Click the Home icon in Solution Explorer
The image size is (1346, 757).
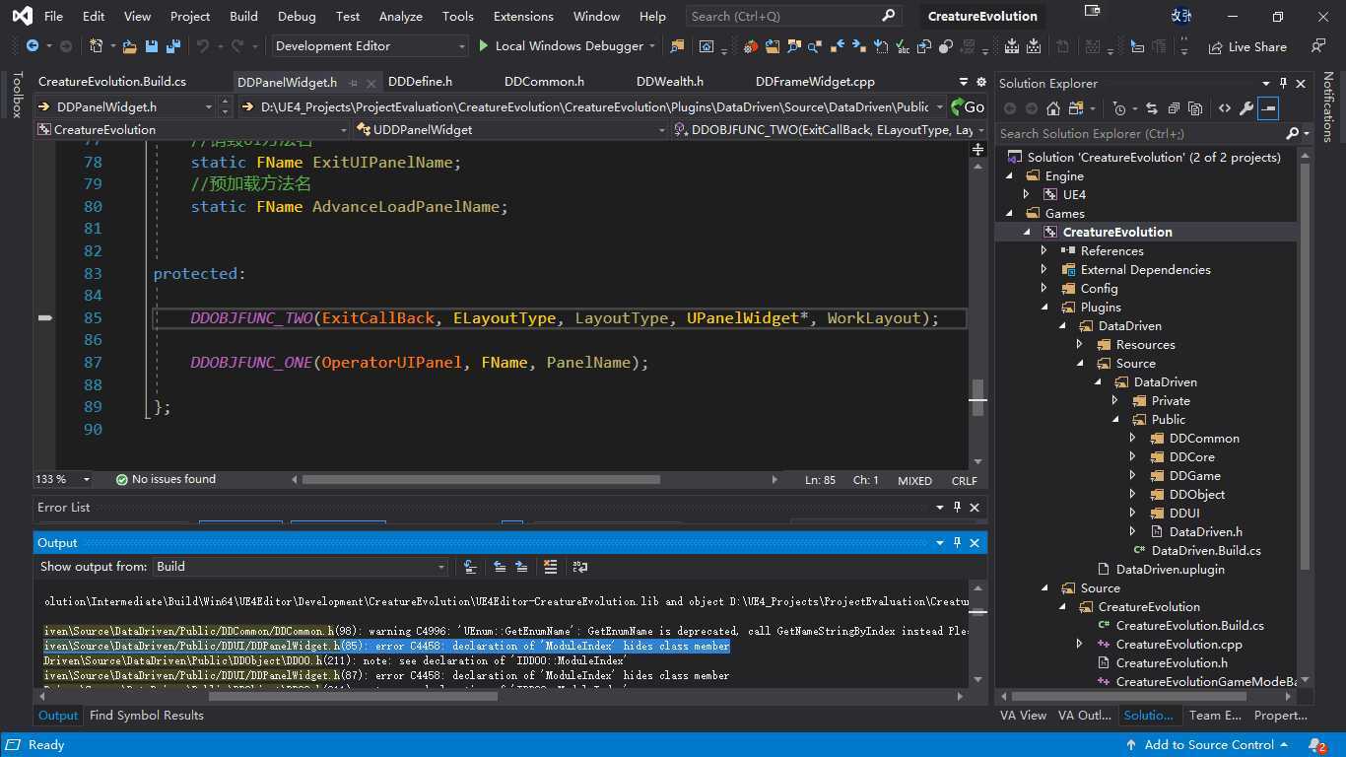click(1053, 108)
